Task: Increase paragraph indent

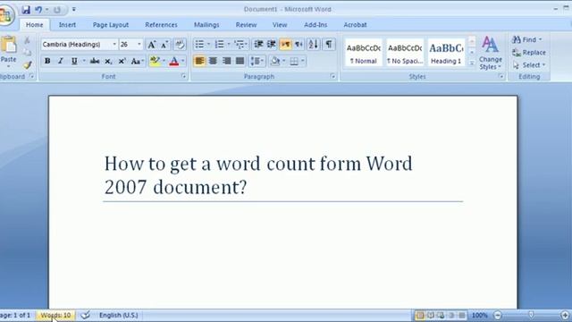Action: [272, 44]
